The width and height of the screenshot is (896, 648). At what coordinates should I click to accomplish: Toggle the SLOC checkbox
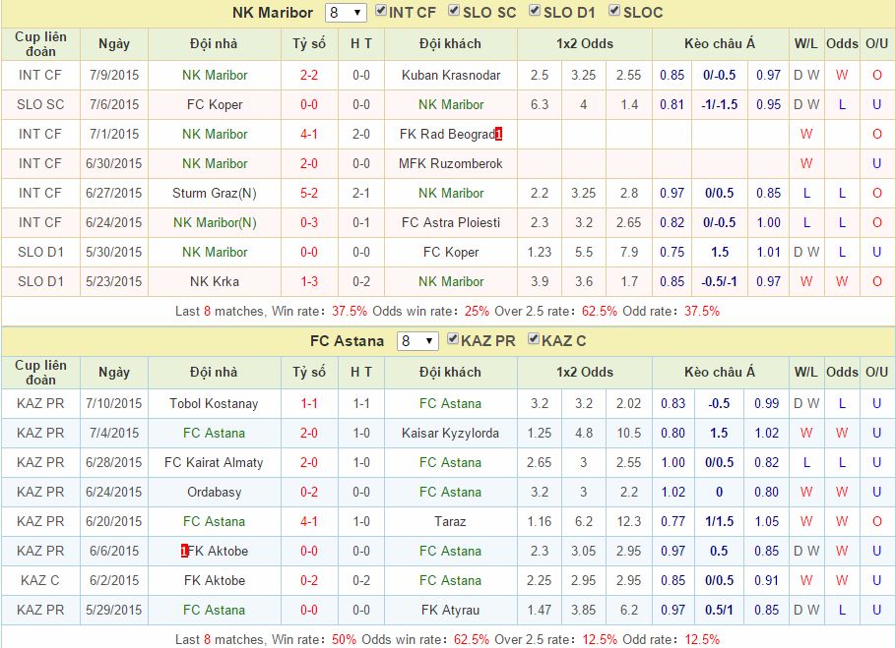(614, 11)
